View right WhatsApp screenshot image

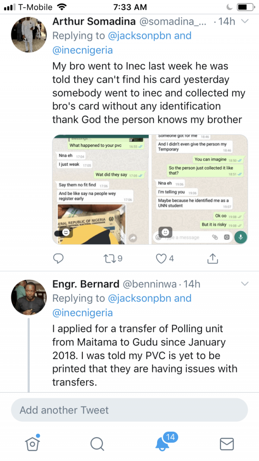[x=200, y=189]
